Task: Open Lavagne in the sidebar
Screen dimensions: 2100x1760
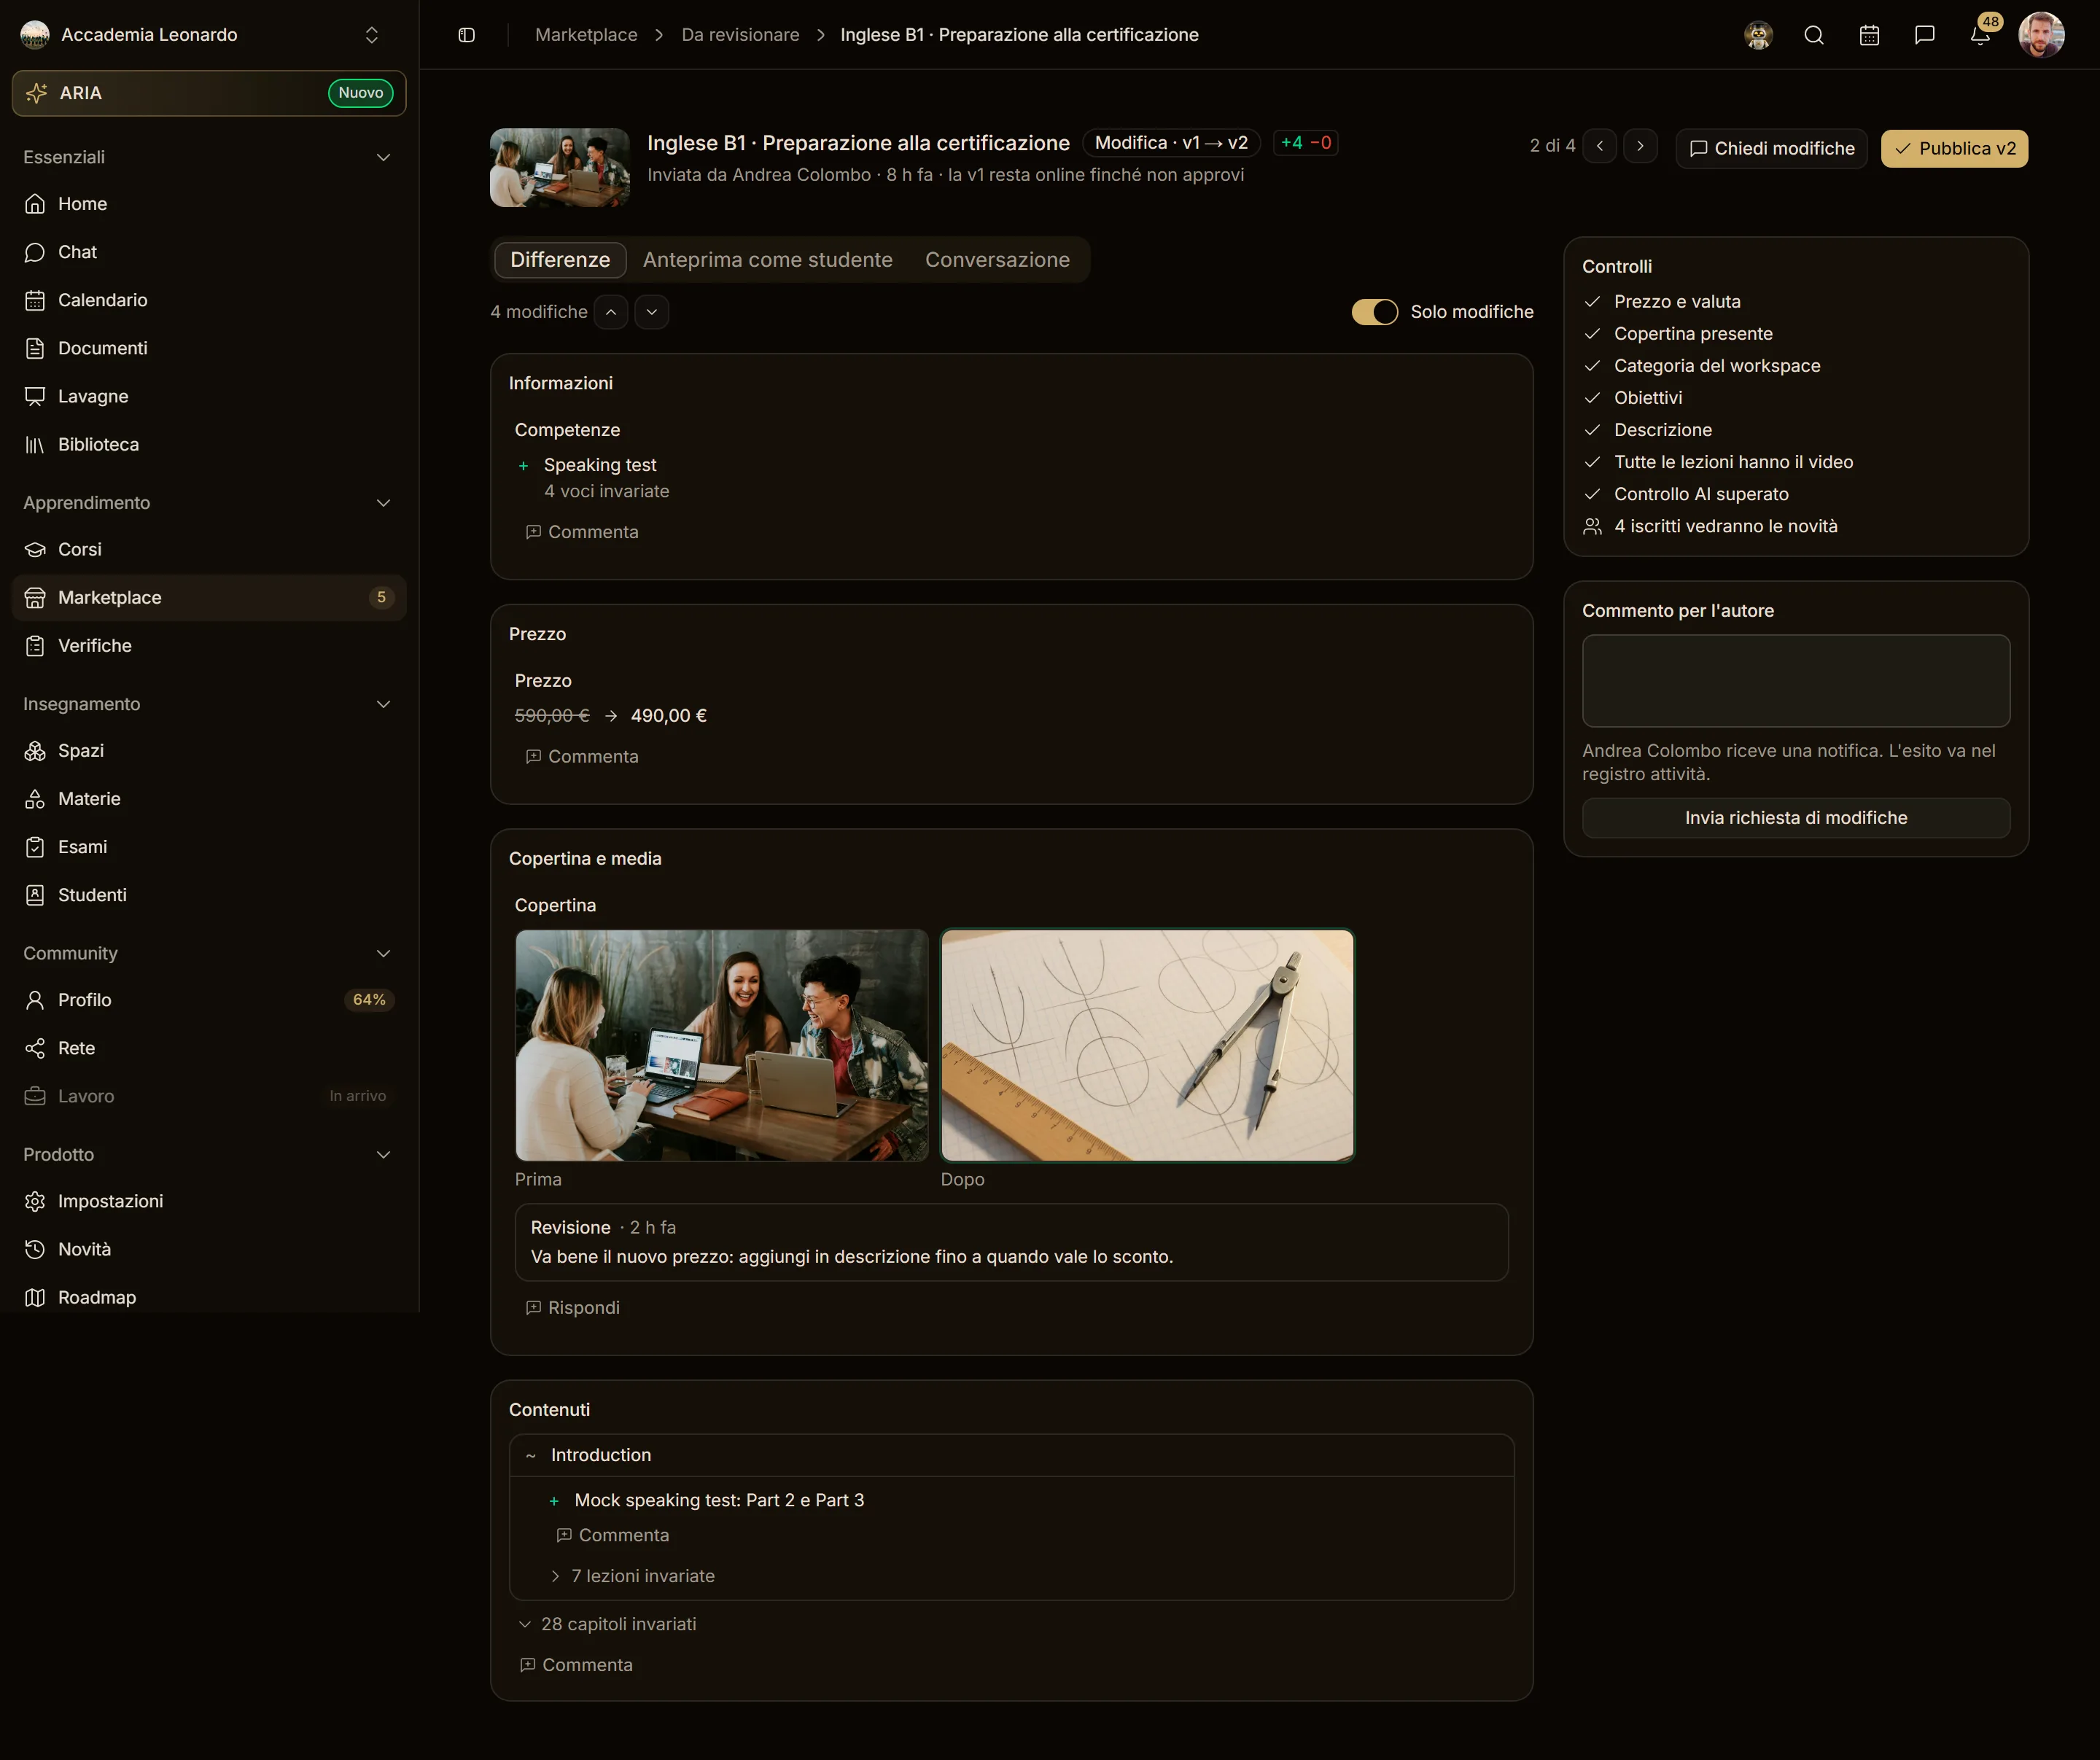Action: tap(209, 396)
